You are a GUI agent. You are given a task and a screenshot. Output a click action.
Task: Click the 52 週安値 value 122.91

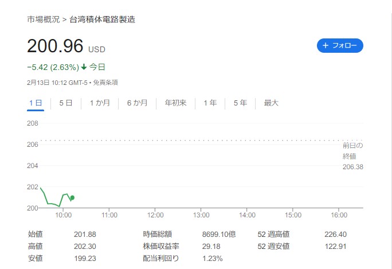tap(335, 247)
